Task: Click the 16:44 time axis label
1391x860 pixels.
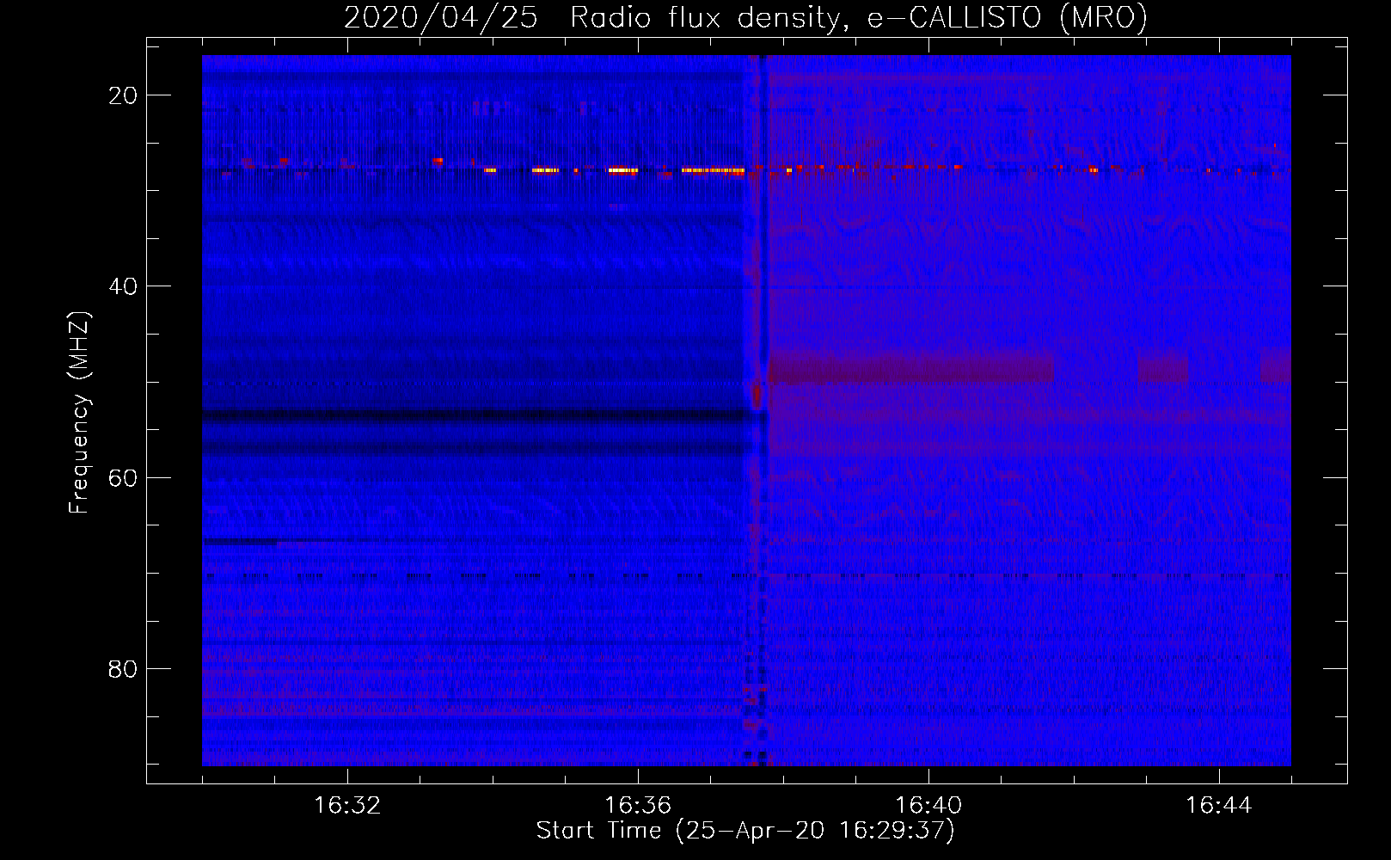Action: pyautogui.click(x=1219, y=806)
